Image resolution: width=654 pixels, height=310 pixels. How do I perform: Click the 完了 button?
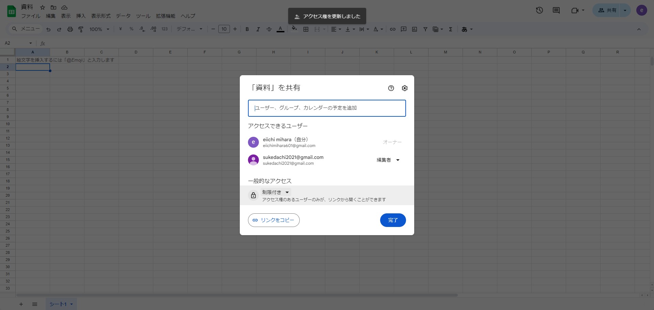pyautogui.click(x=393, y=220)
